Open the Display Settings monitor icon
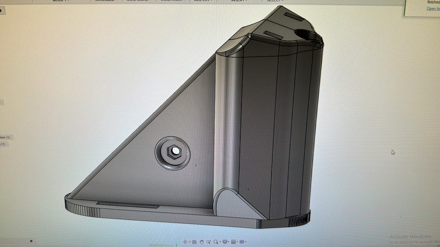The image size is (440, 247). coord(225,242)
